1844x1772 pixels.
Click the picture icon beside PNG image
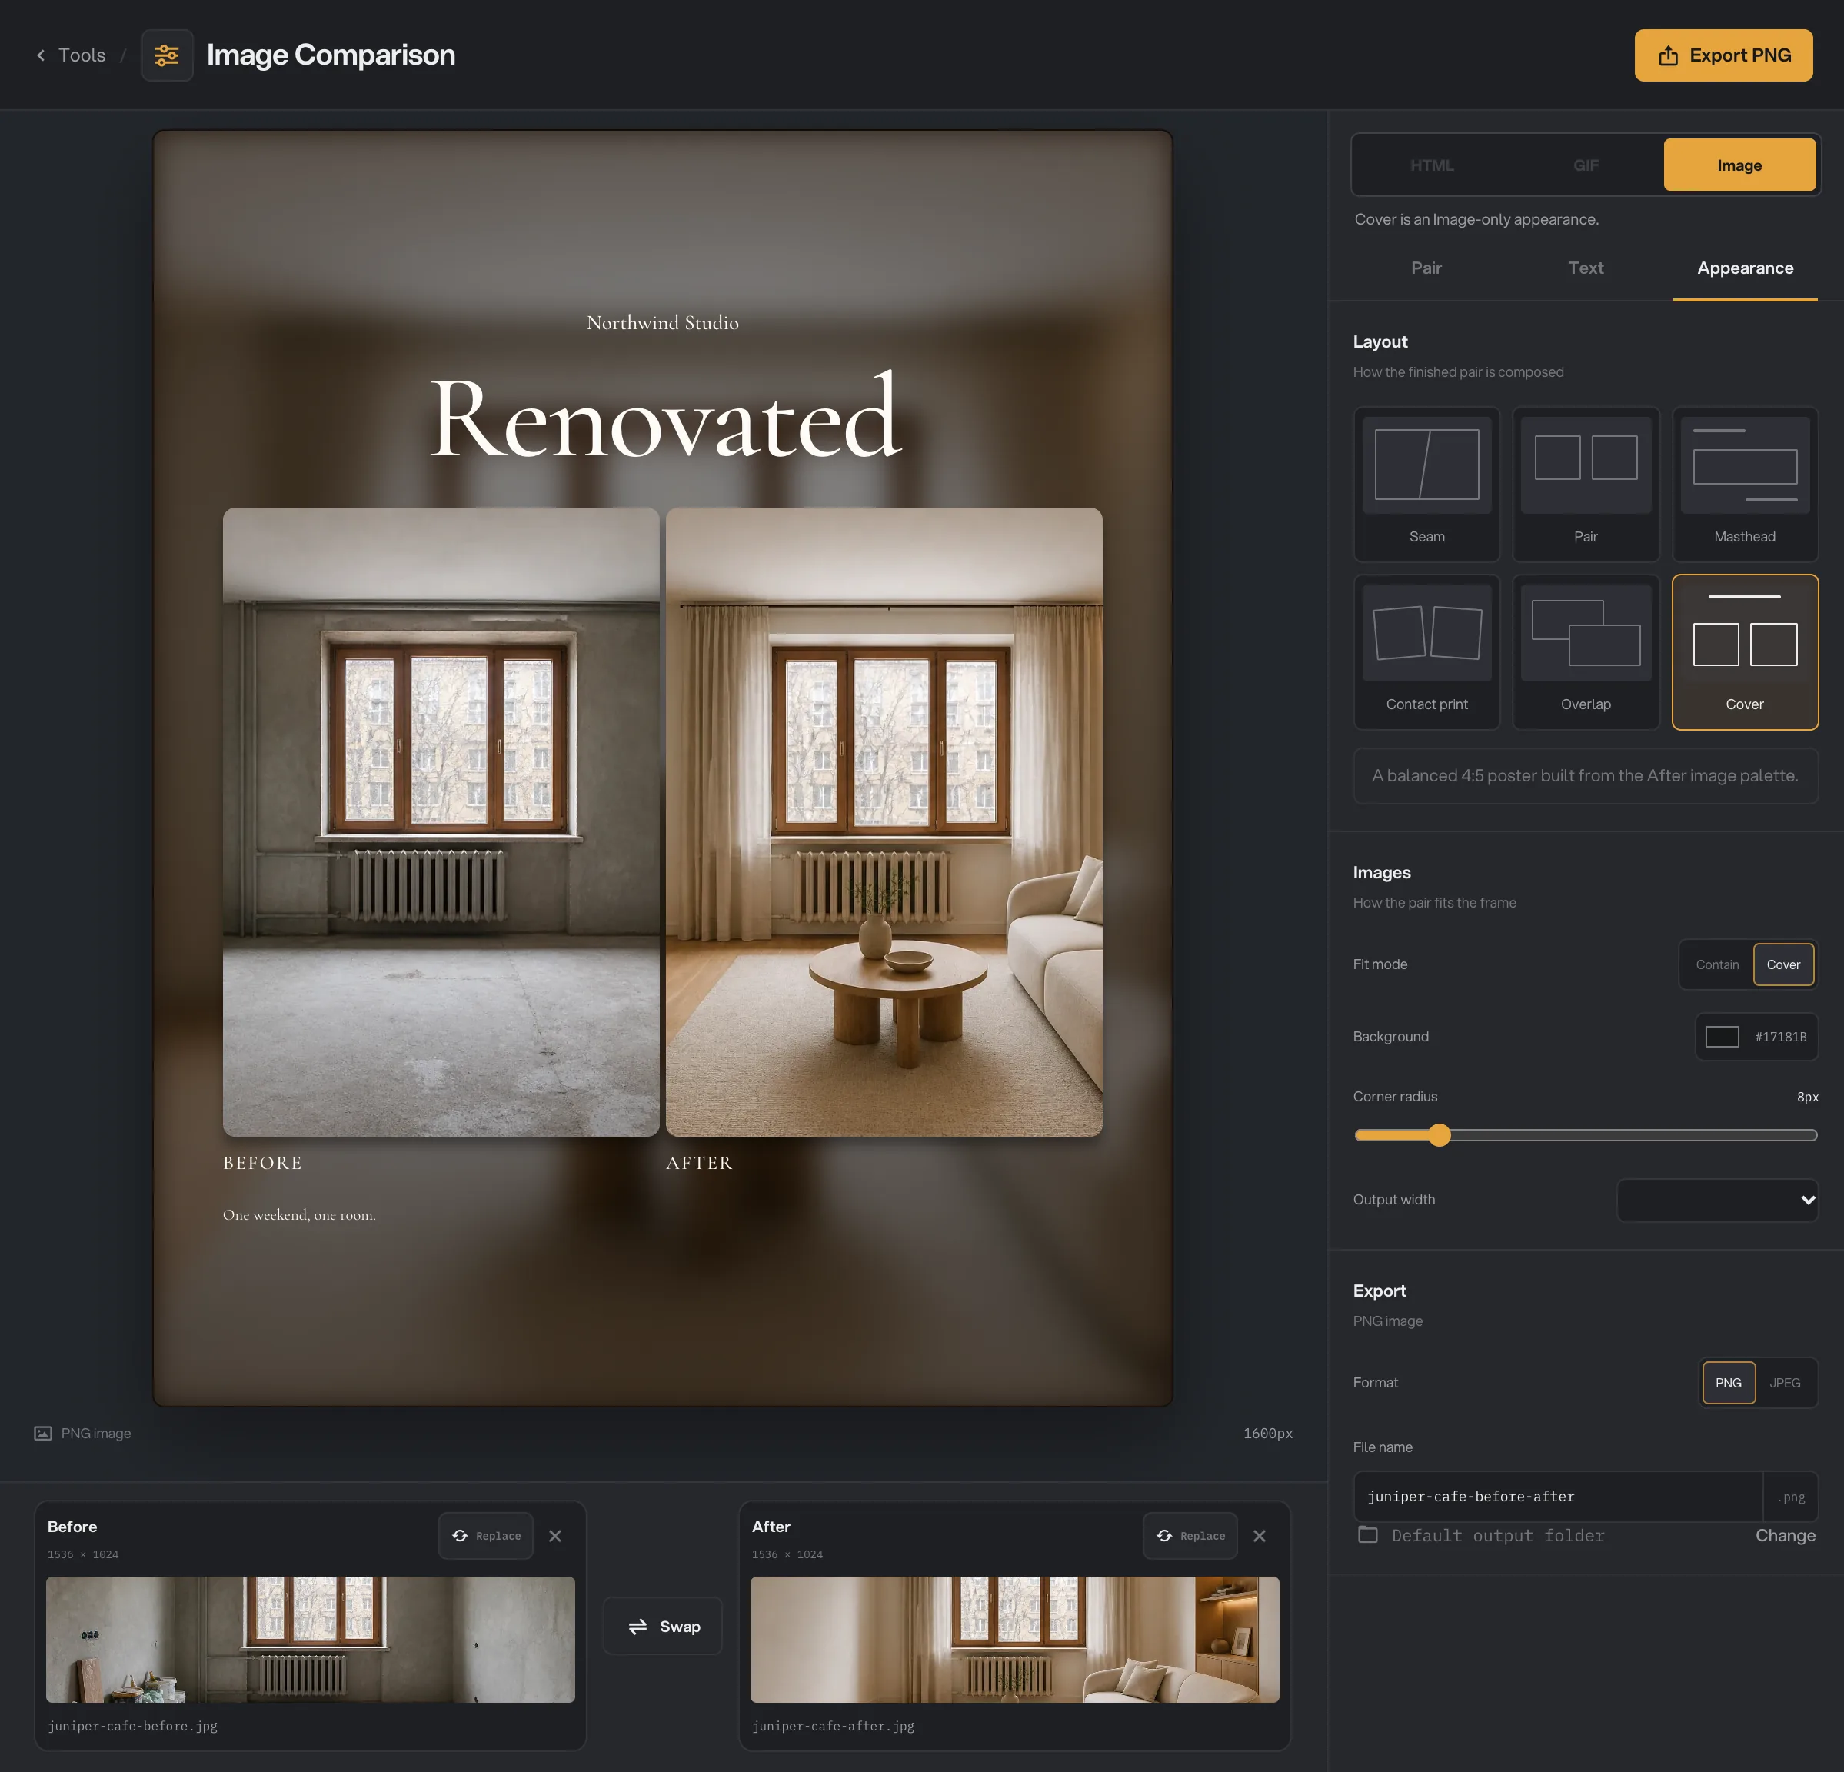tap(43, 1434)
